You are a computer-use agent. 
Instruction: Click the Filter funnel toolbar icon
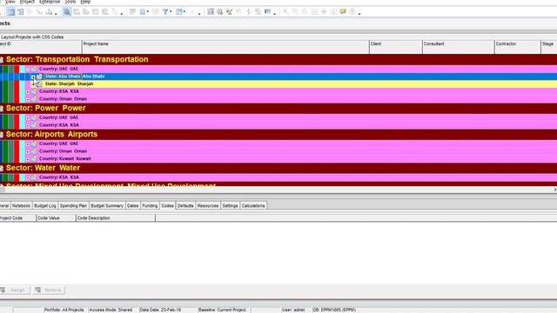[165, 11]
